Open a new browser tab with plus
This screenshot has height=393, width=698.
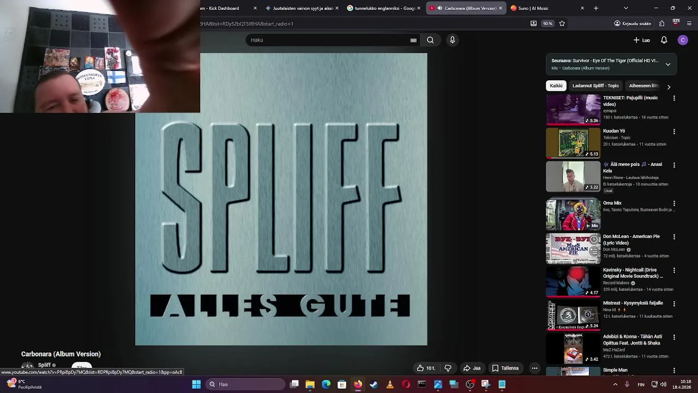coord(595,8)
